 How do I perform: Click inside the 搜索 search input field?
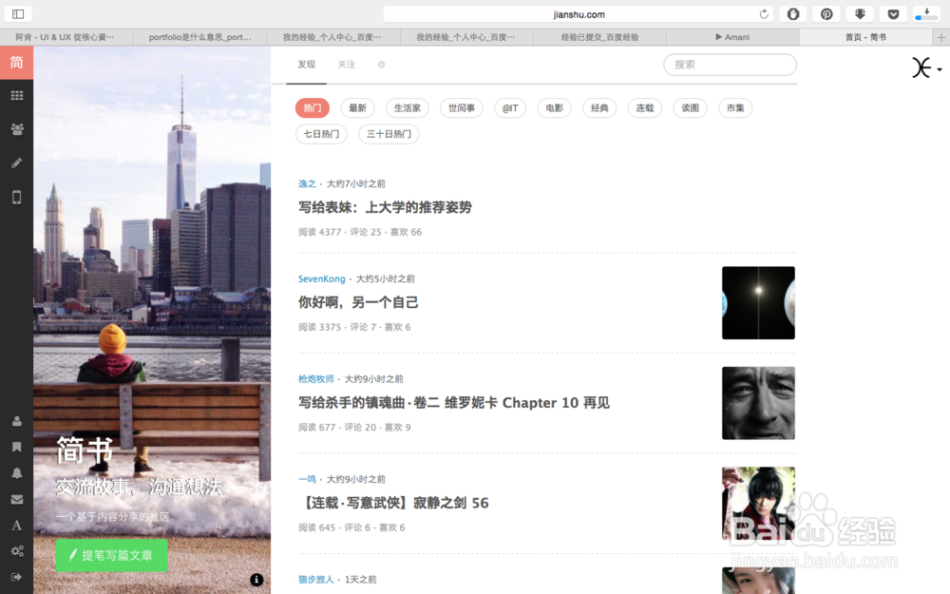[730, 65]
